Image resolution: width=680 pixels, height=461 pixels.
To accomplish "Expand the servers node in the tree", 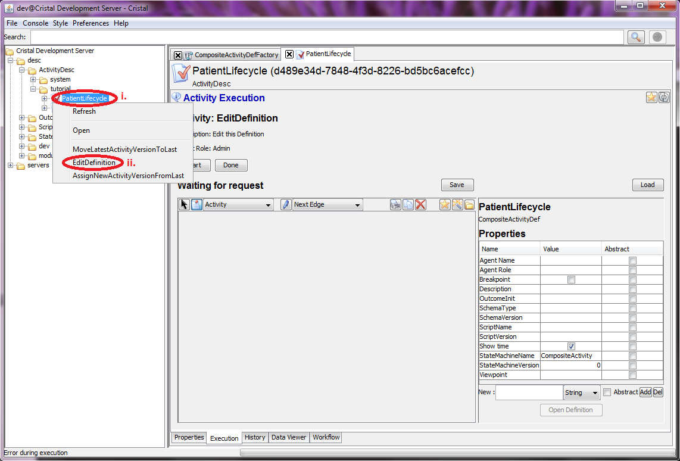I will [x=11, y=165].
